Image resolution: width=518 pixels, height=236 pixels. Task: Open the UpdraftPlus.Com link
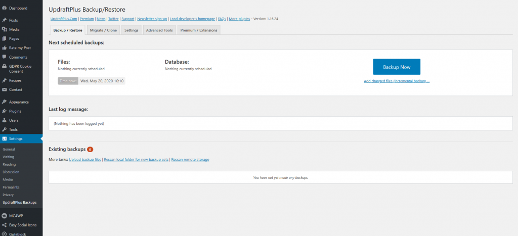(64, 19)
